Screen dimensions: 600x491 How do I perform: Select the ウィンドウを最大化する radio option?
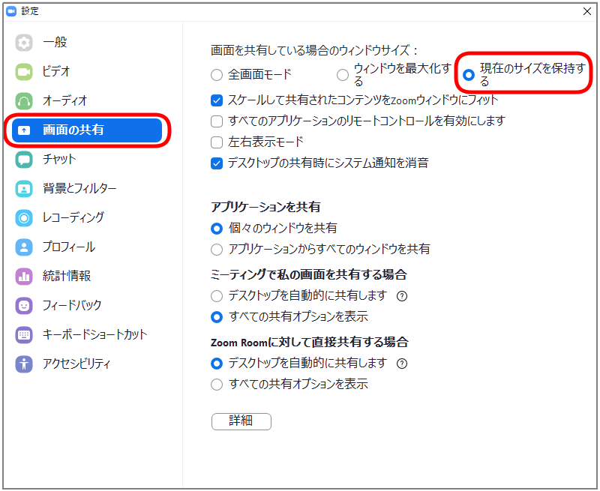341,75
